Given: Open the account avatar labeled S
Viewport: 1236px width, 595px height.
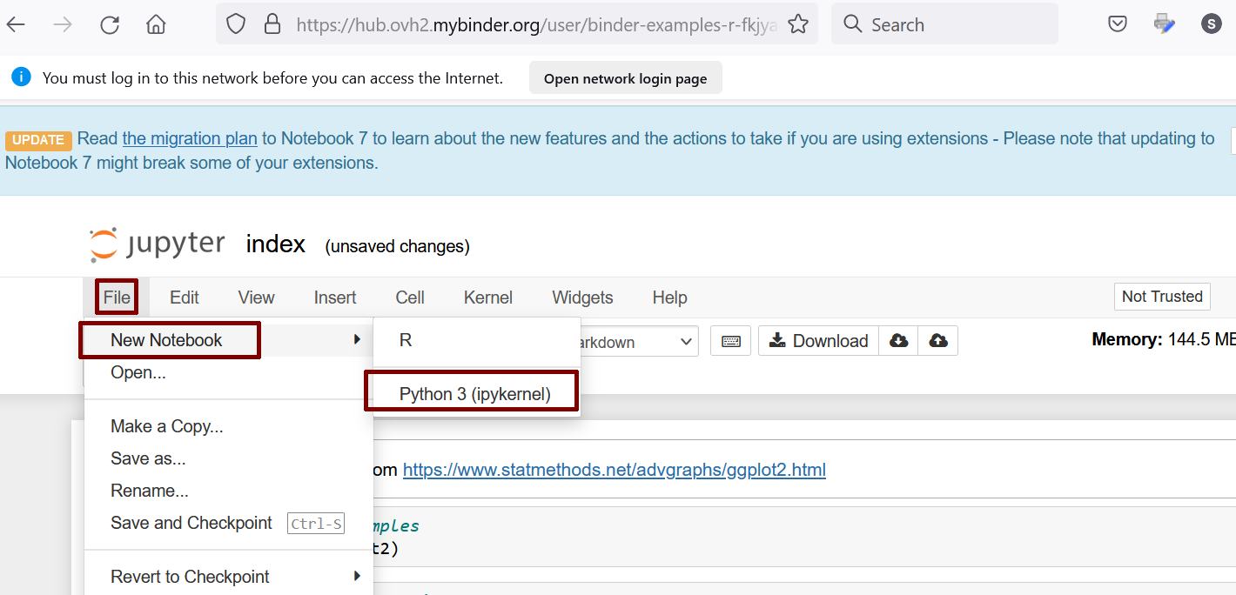Looking at the screenshot, I should [1211, 24].
